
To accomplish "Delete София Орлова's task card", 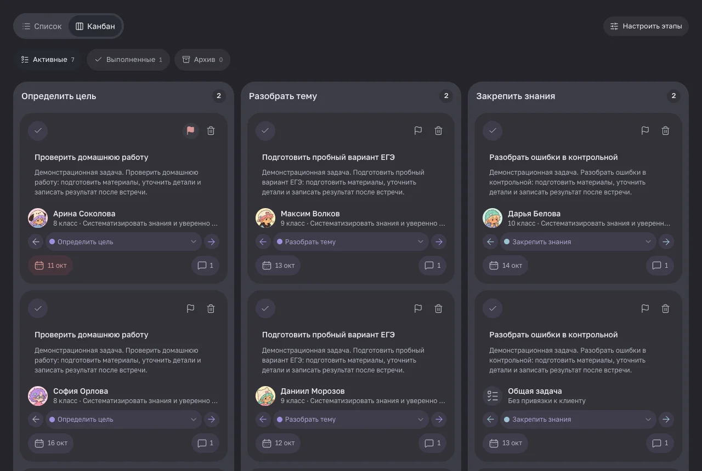I will coord(211,308).
